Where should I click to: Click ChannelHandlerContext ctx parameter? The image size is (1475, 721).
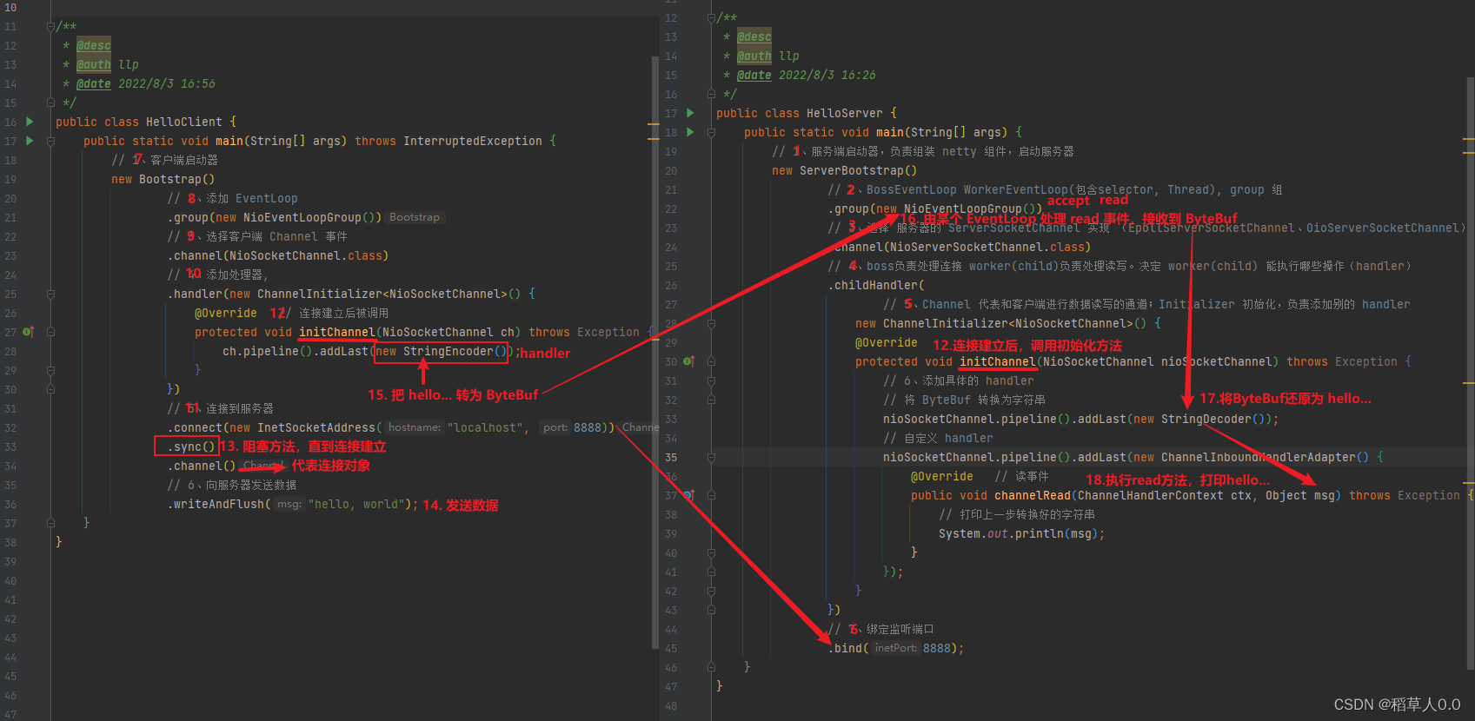(1165, 495)
